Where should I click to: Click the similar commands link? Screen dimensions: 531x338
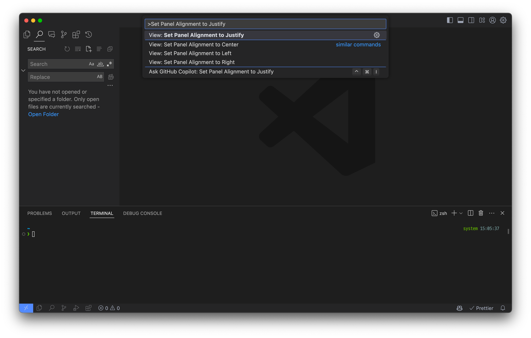pos(358,45)
